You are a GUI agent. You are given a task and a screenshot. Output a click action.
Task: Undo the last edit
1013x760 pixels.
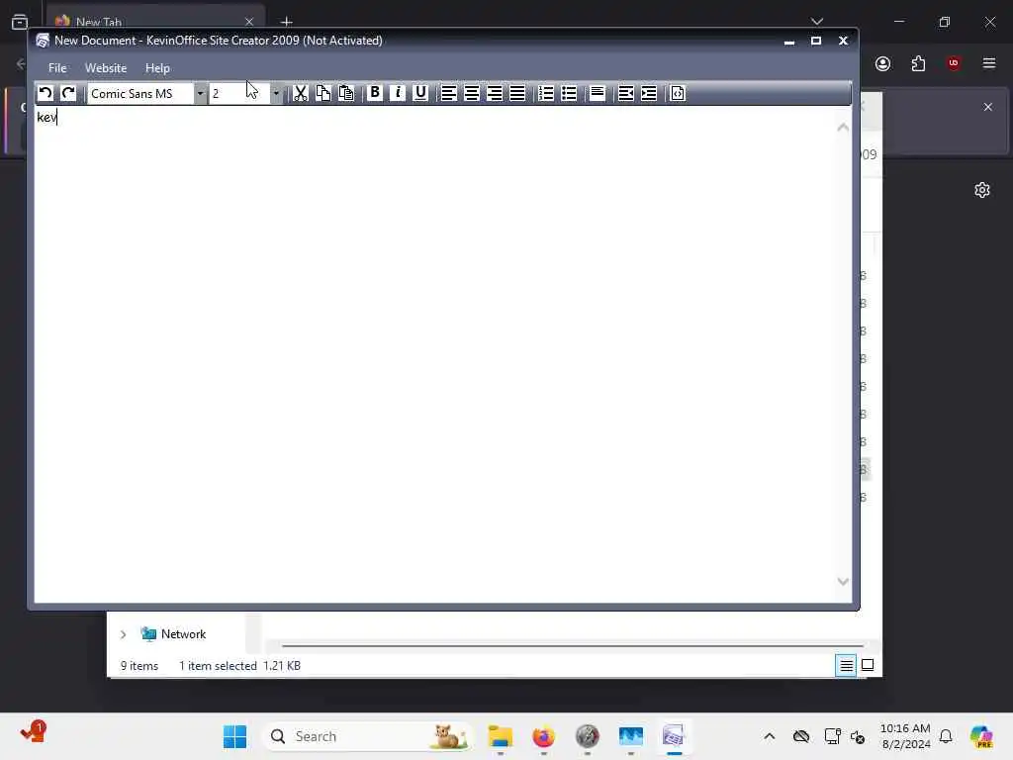pyautogui.click(x=46, y=93)
